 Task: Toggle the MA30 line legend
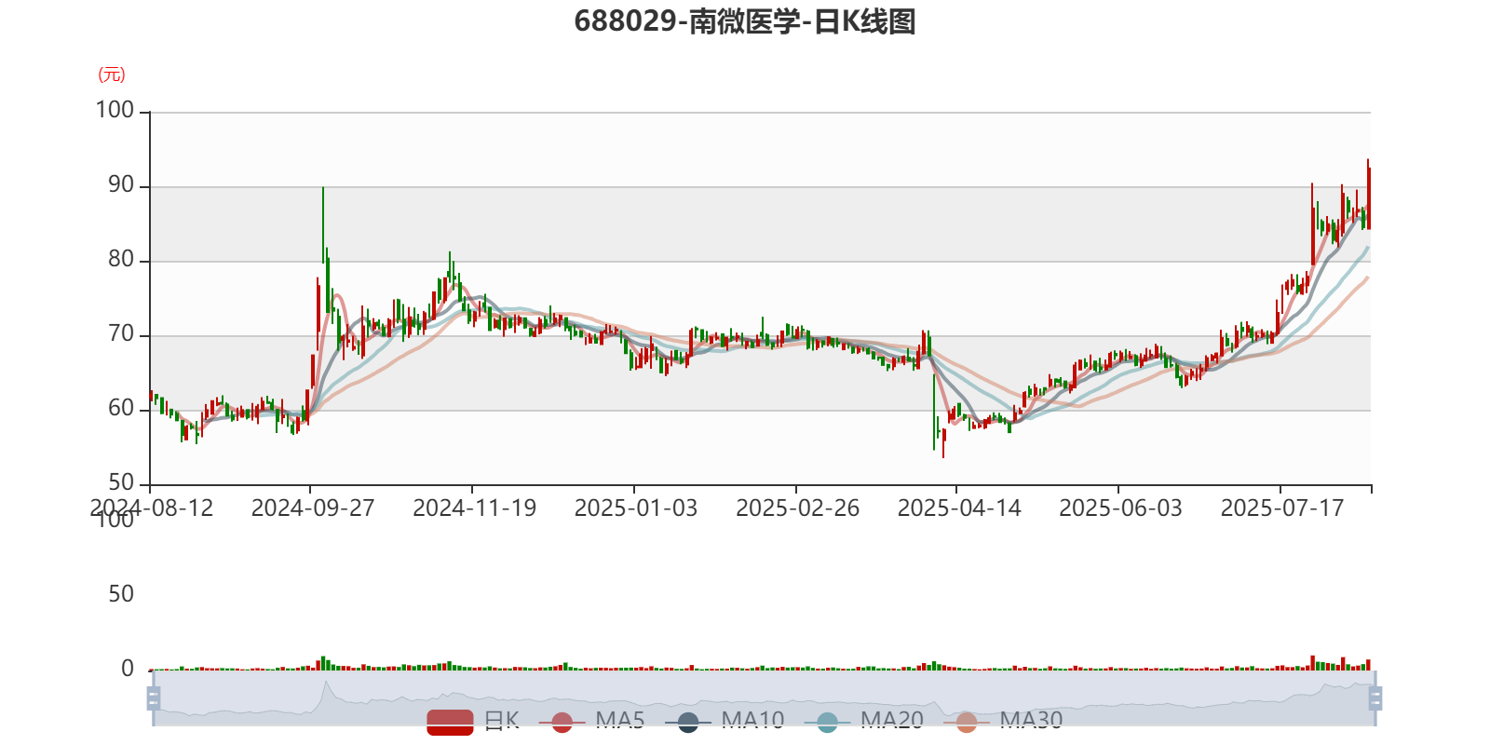point(1003,721)
